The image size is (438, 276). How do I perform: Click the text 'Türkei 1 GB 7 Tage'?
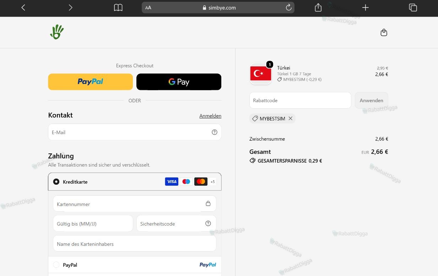[294, 74]
